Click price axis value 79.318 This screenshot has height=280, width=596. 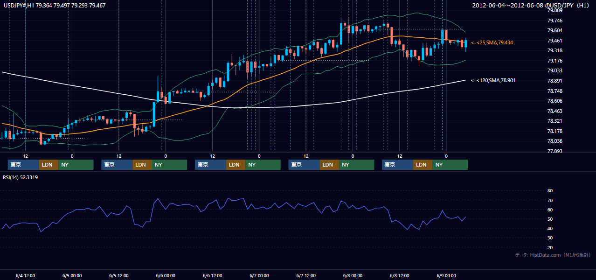click(554, 50)
